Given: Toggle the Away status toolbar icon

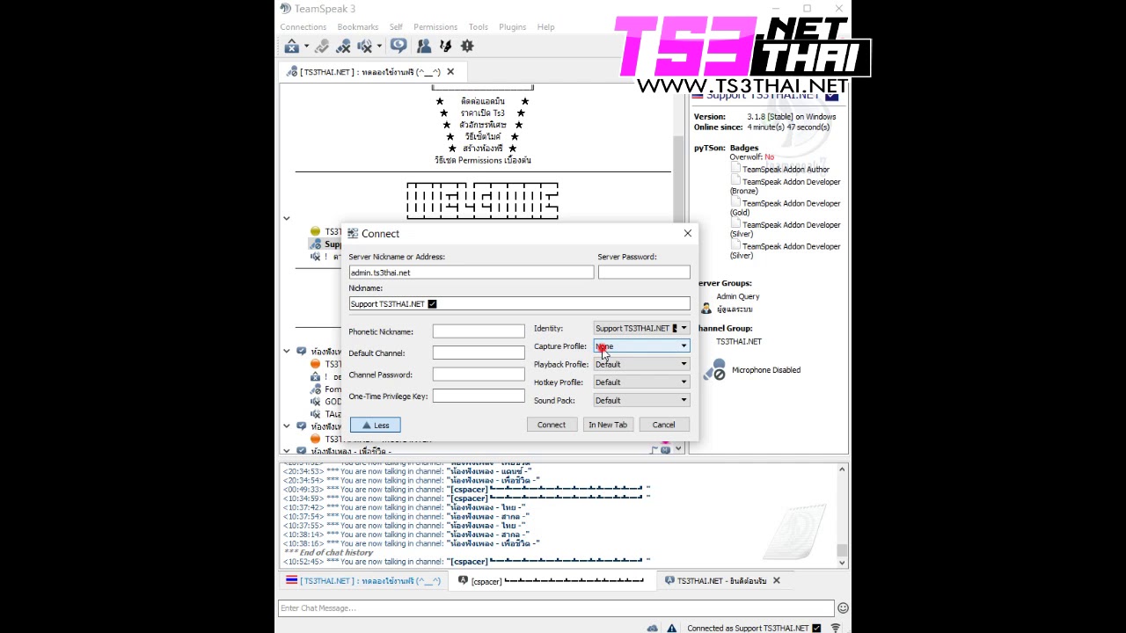Looking at the screenshot, I should tap(291, 46).
